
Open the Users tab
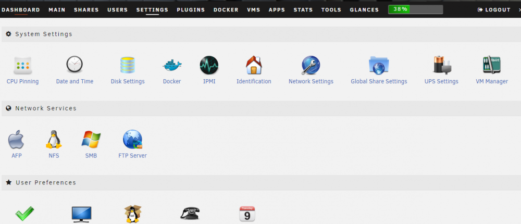pyautogui.click(x=118, y=10)
